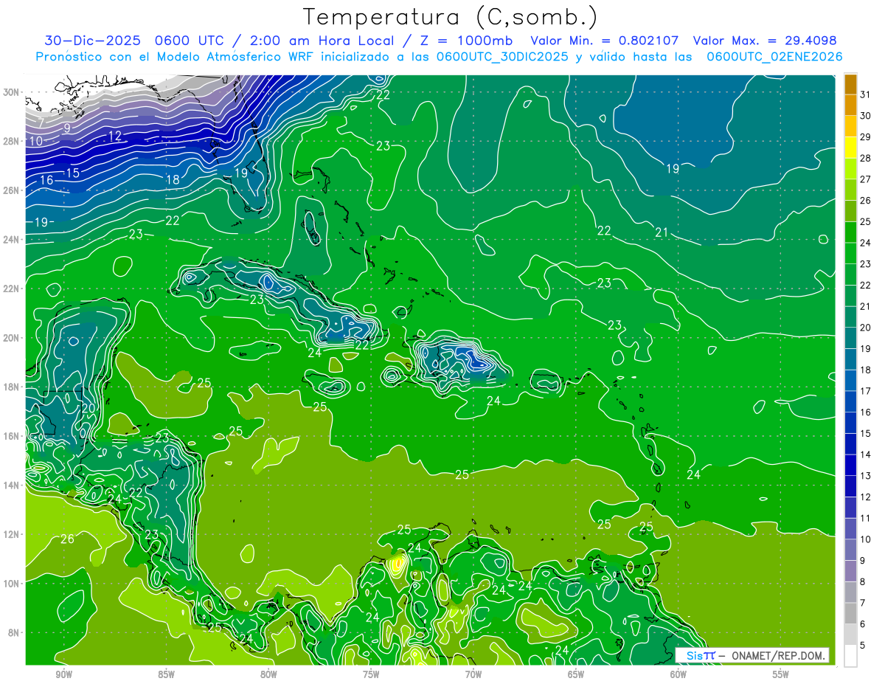Click the dark blue swatch between 13 and 14
The height and width of the screenshot is (684, 885).
pyautogui.click(x=850, y=466)
